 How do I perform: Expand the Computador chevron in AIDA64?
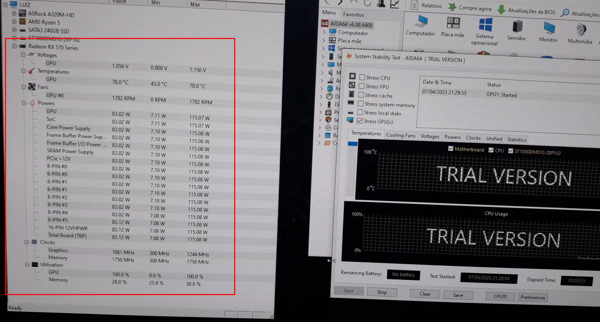pyautogui.click(x=324, y=32)
